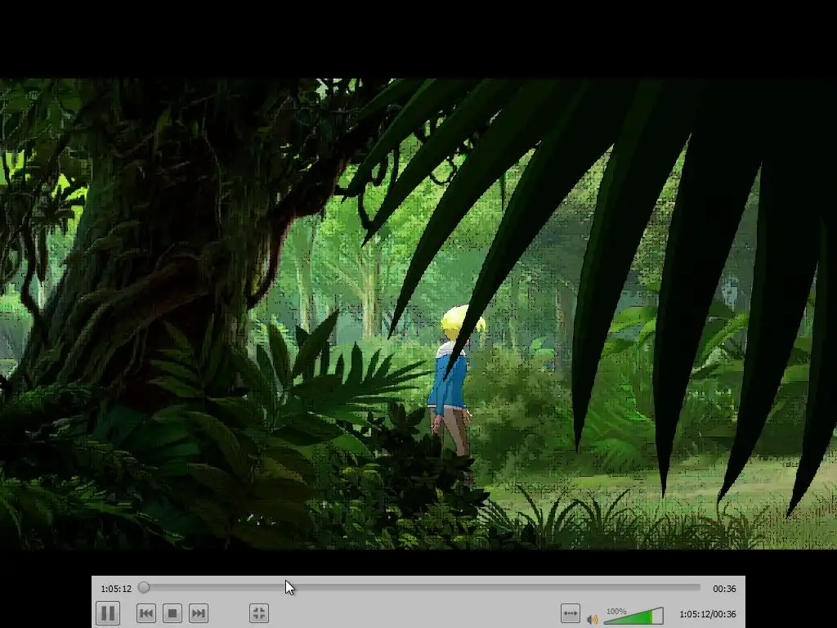Click the video frame with the blonde character
This screenshot has height=628, width=837.
coord(418,313)
